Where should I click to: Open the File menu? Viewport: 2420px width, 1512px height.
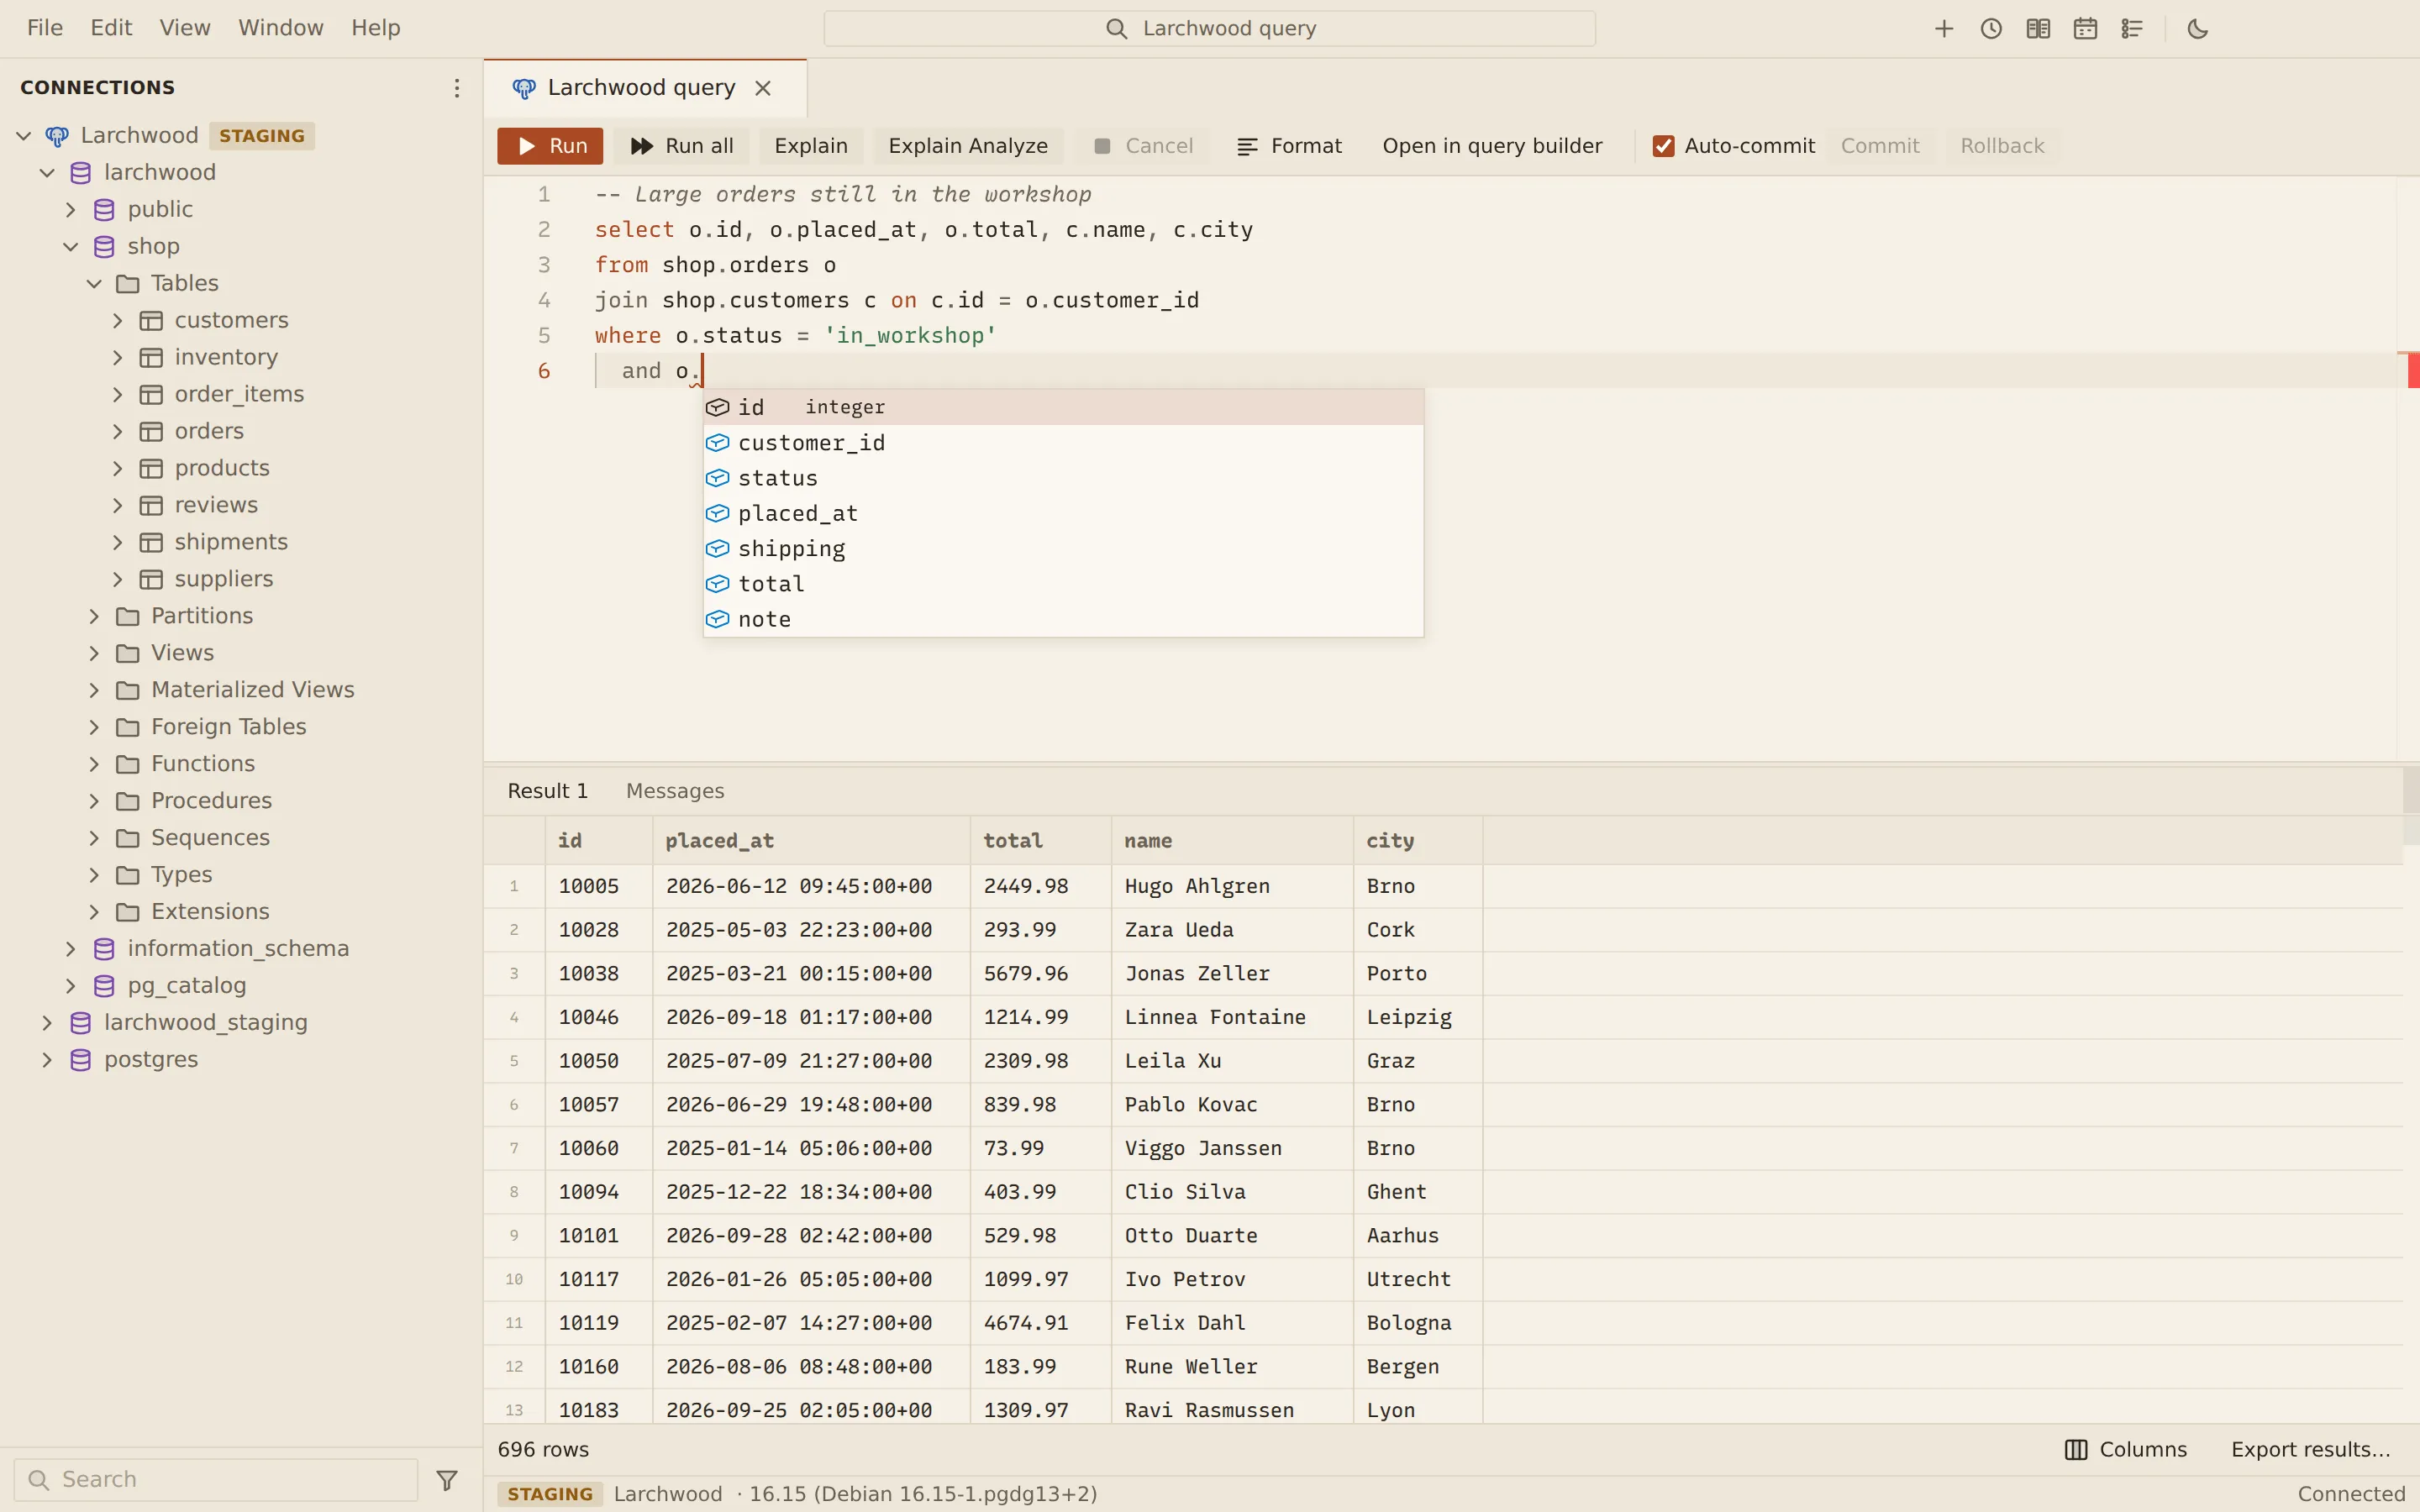45,28
